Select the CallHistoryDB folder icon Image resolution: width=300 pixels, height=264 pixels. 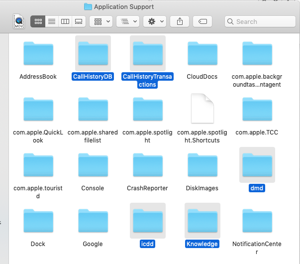[x=93, y=53]
